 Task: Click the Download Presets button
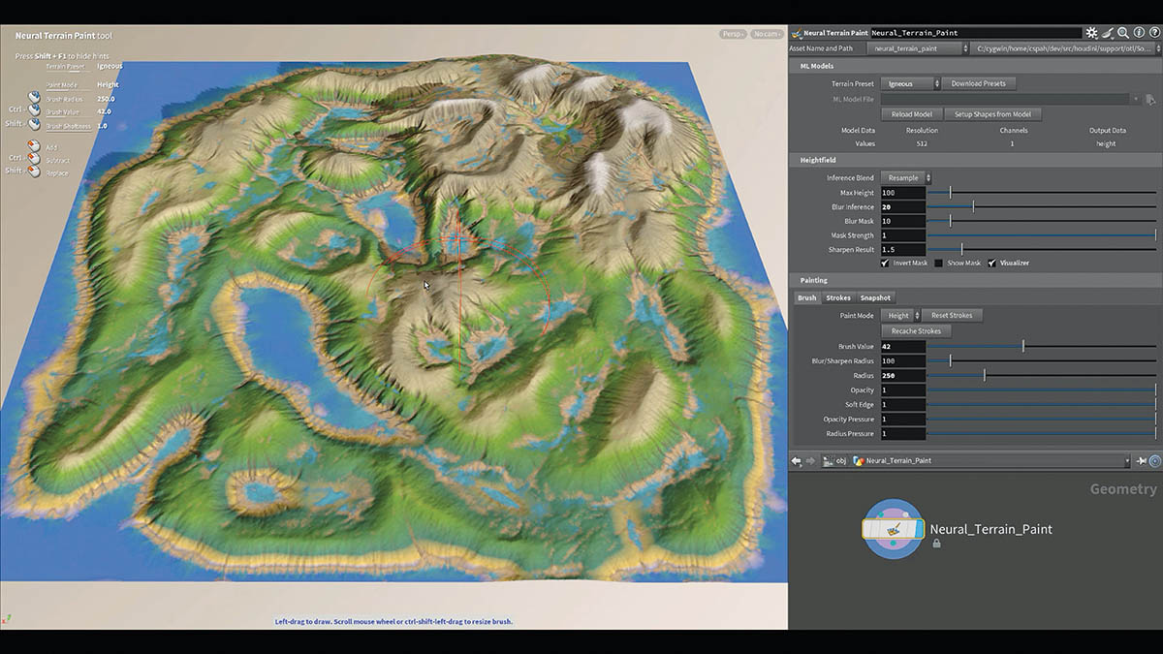tap(978, 84)
